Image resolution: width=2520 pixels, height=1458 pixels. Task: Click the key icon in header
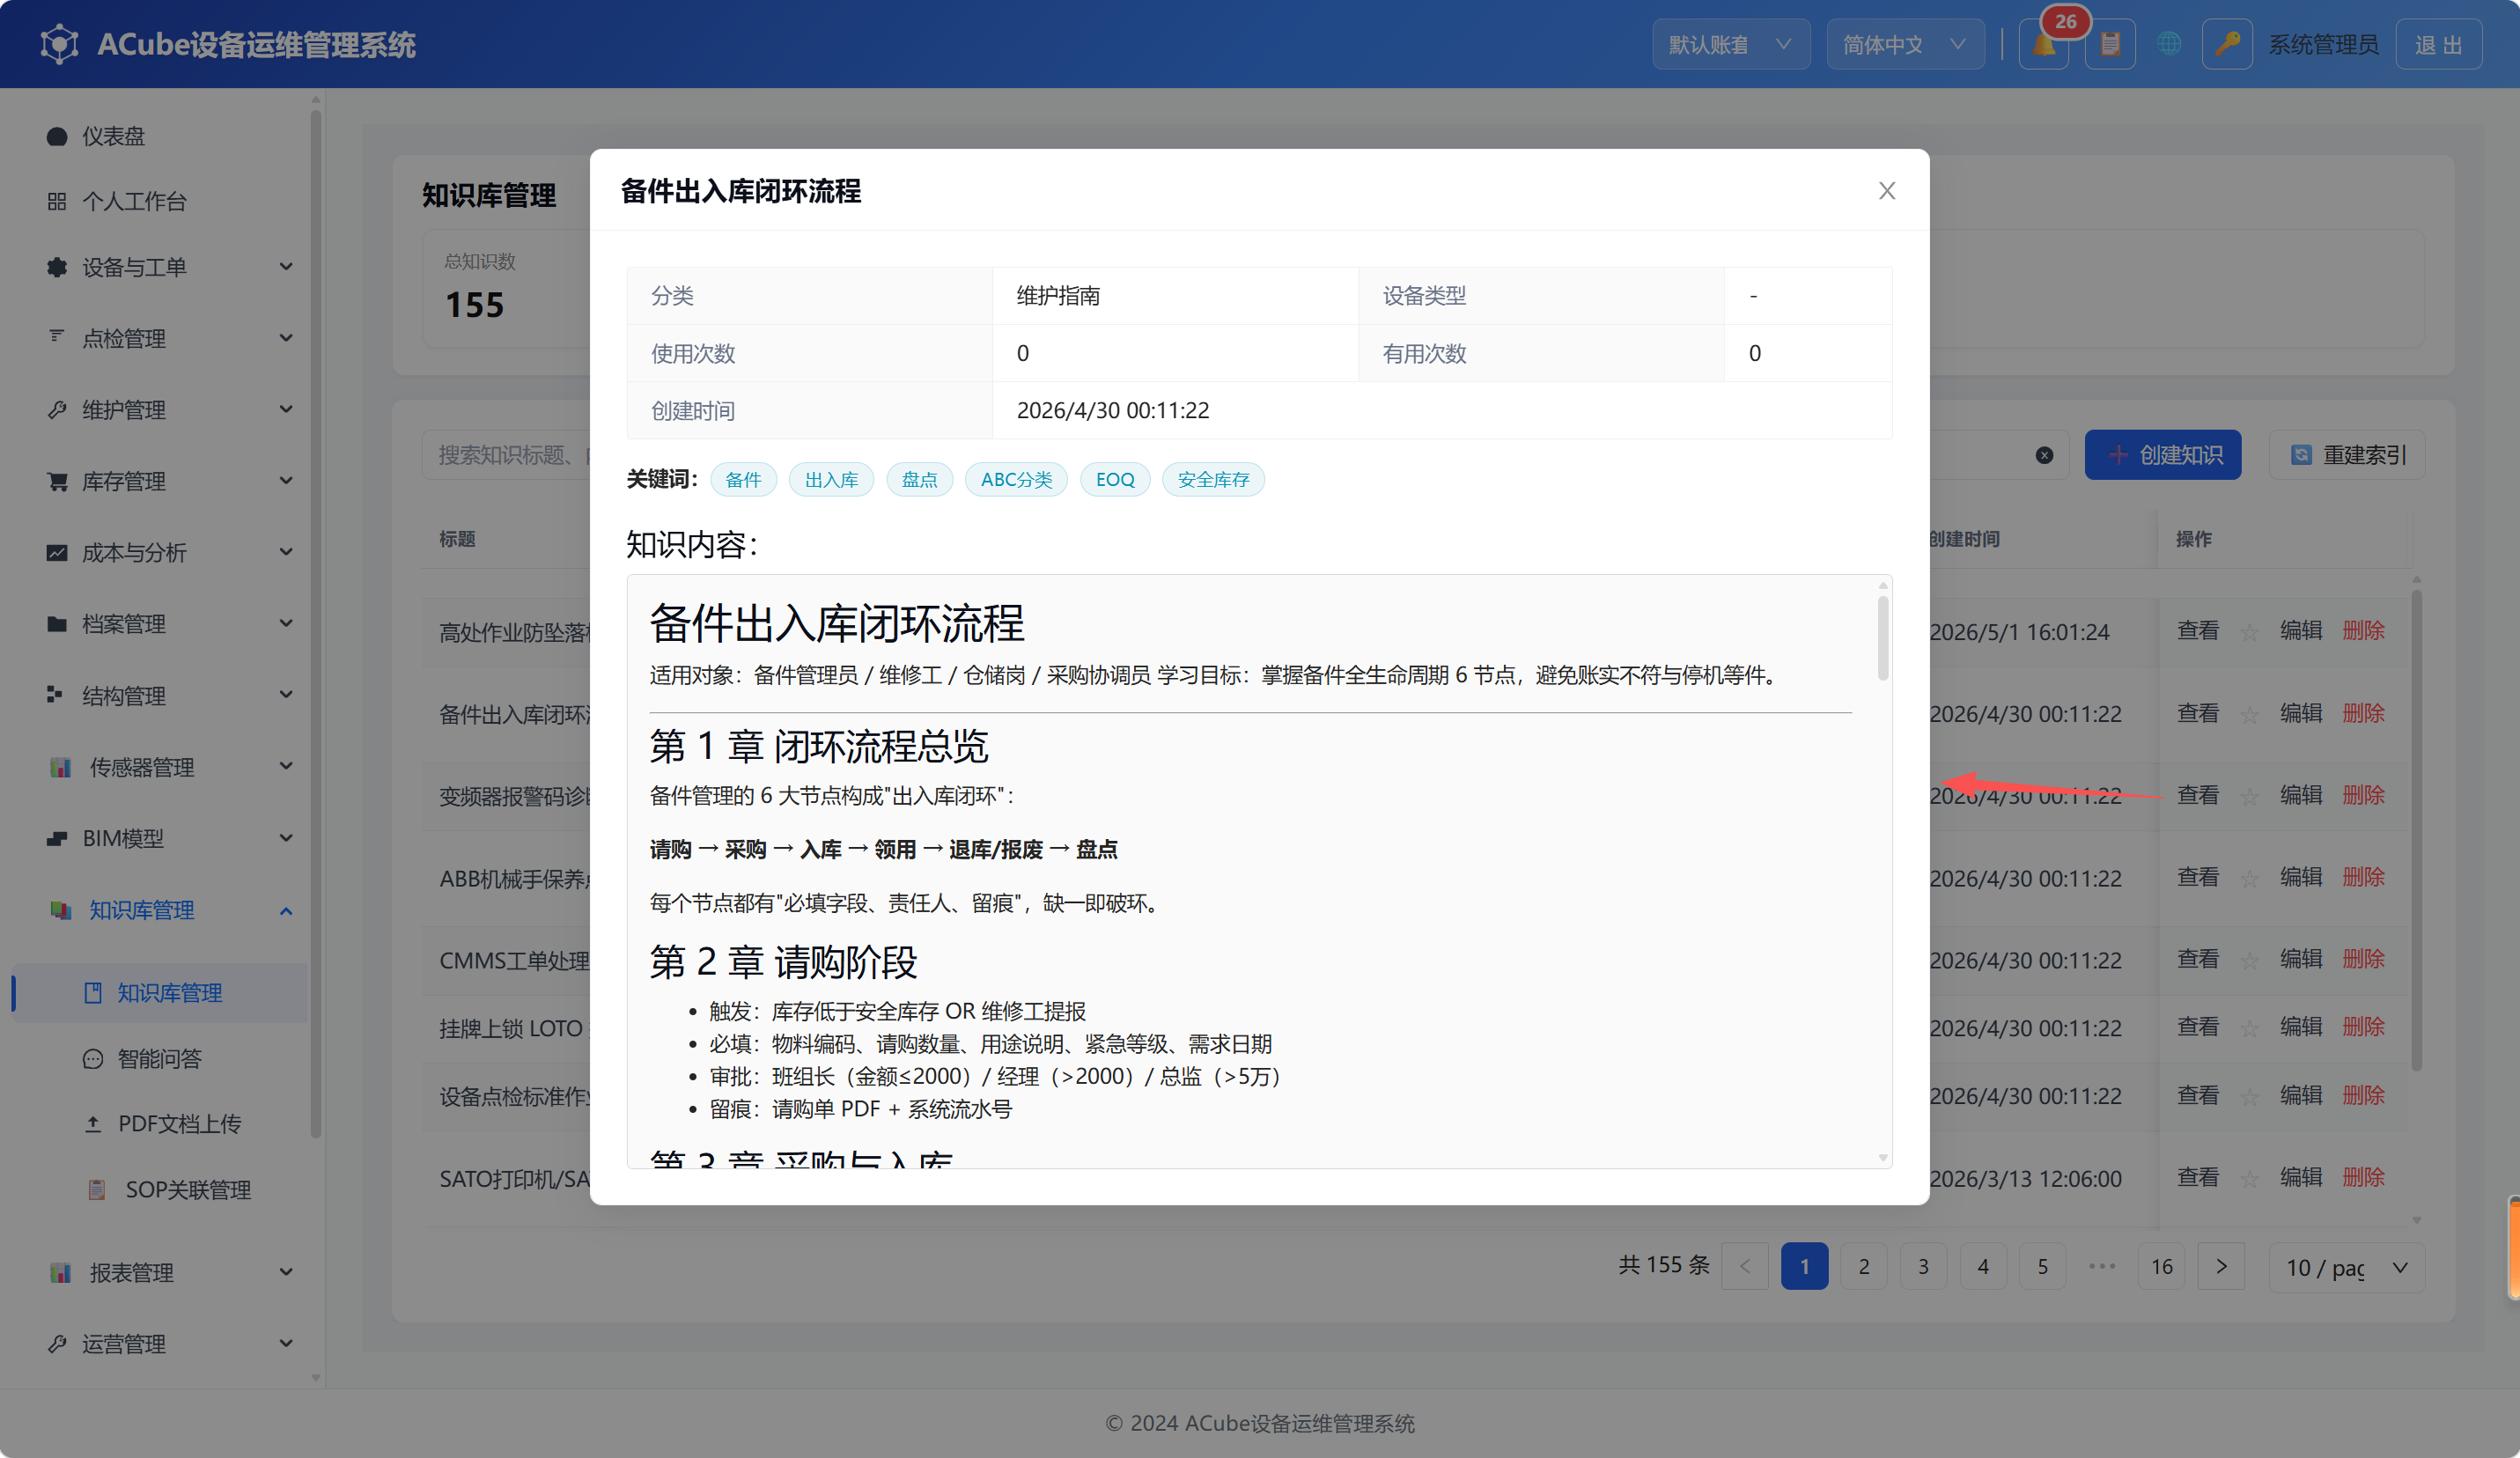point(2226,45)
